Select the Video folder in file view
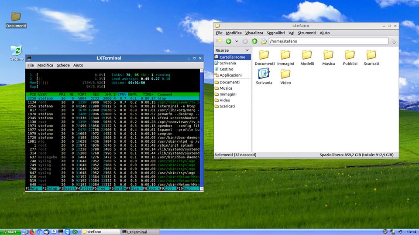The height and width of the screenshot is (235, 419). (285, 77)
